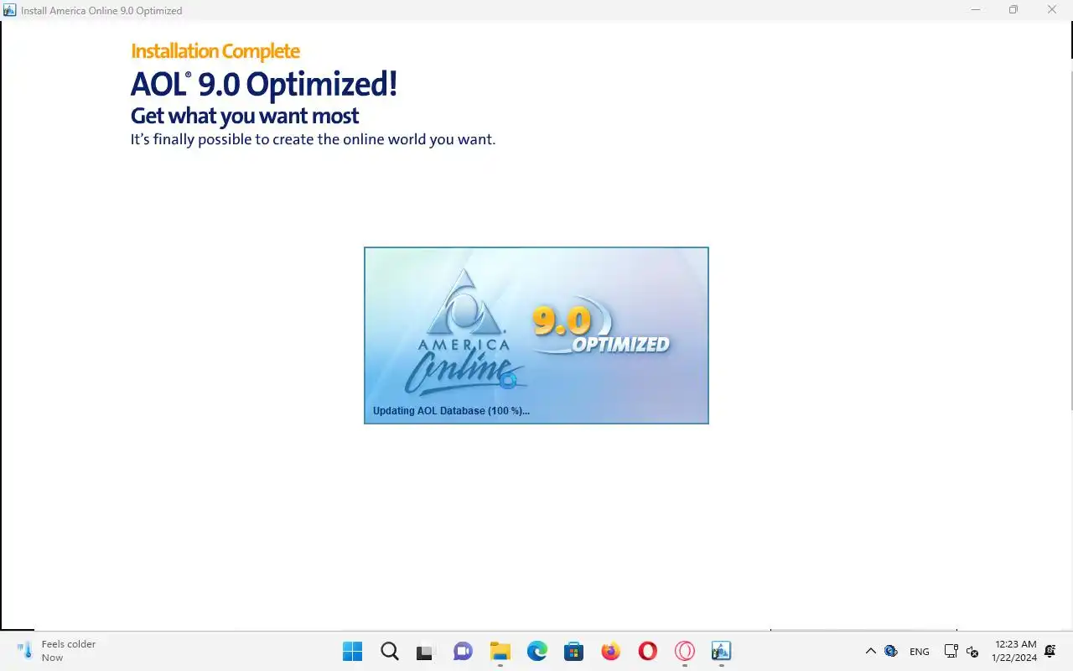The image size is (1073, 671).
Task: Click the 'Get what you want most' subtitle
Action: (245, 116)
